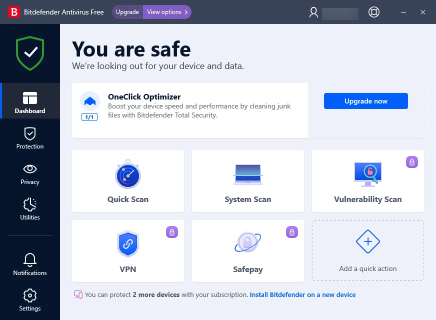Expand View options in title bar
Viewport: 436px width, 320px height.
point(167,12)
